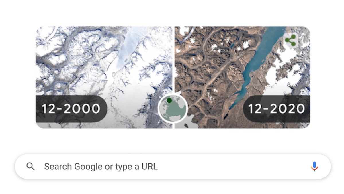Click the globe icon between the images
Screen dimensions: 344x194
click(173, 109)
